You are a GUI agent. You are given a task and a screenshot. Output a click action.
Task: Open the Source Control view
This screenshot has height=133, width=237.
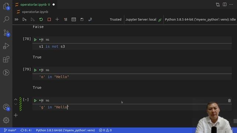click(x=6, y=33)
